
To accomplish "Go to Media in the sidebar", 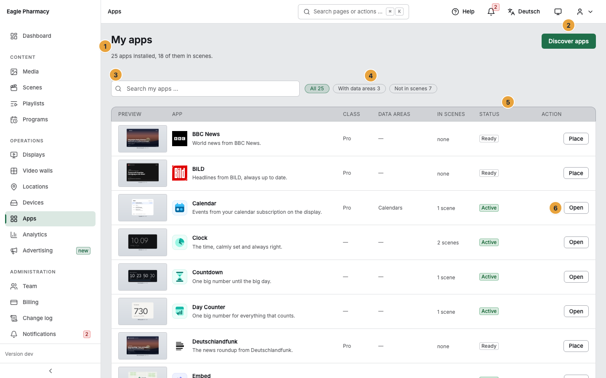I will 50,72.
